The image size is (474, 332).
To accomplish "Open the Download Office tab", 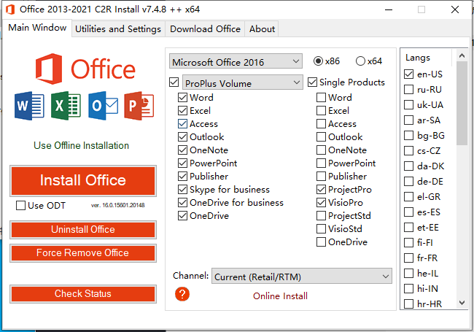I will click(205, 29).
